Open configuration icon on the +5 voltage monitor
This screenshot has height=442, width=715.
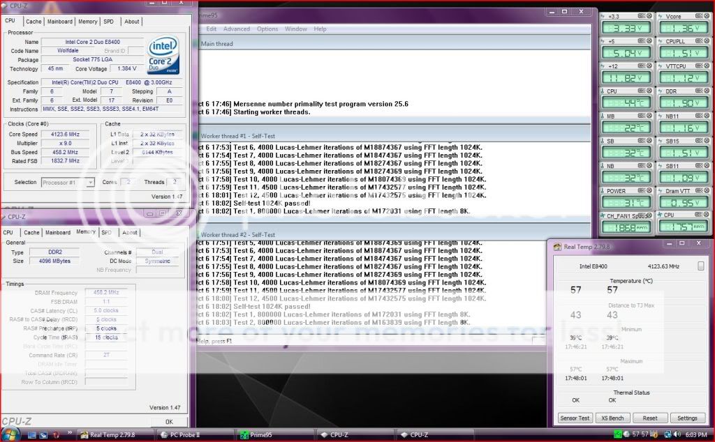pos(642,40)
